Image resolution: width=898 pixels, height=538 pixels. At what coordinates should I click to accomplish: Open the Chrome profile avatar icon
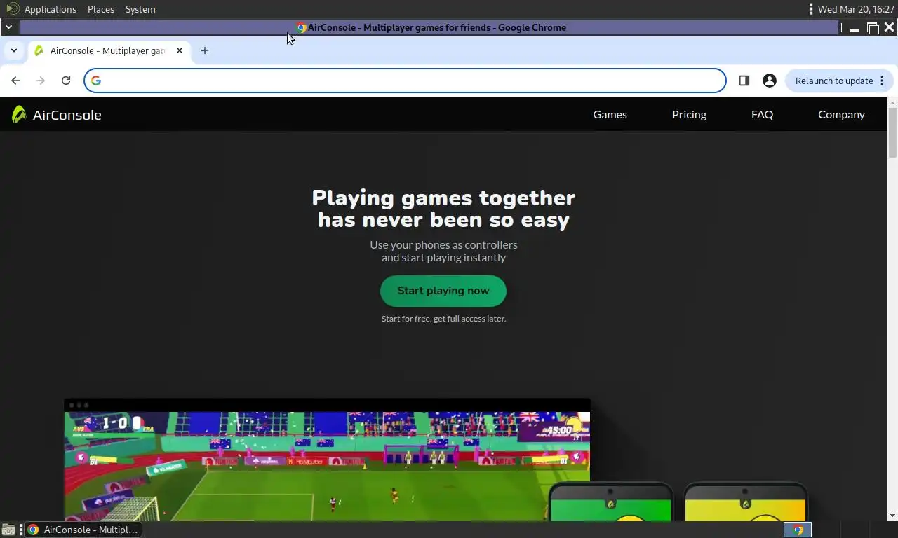(770, 81)
